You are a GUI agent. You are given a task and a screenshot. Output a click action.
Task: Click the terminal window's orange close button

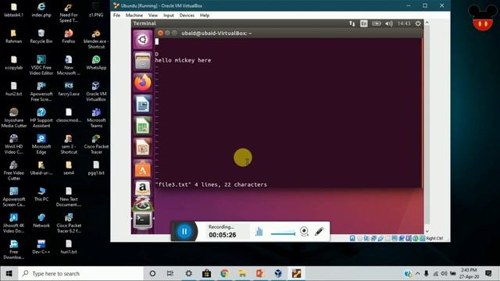tap(160, 33)
